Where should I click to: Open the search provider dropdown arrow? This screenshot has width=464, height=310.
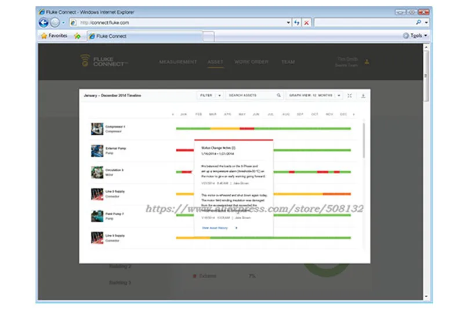426,23
